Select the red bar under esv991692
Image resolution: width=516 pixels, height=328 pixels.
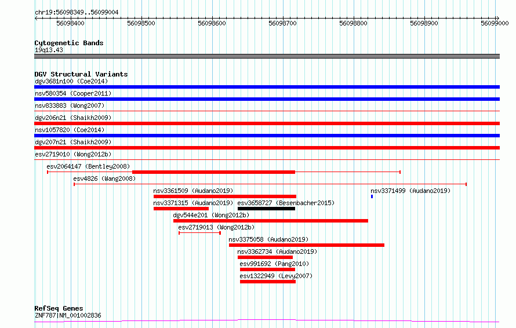tap(267, 269)
